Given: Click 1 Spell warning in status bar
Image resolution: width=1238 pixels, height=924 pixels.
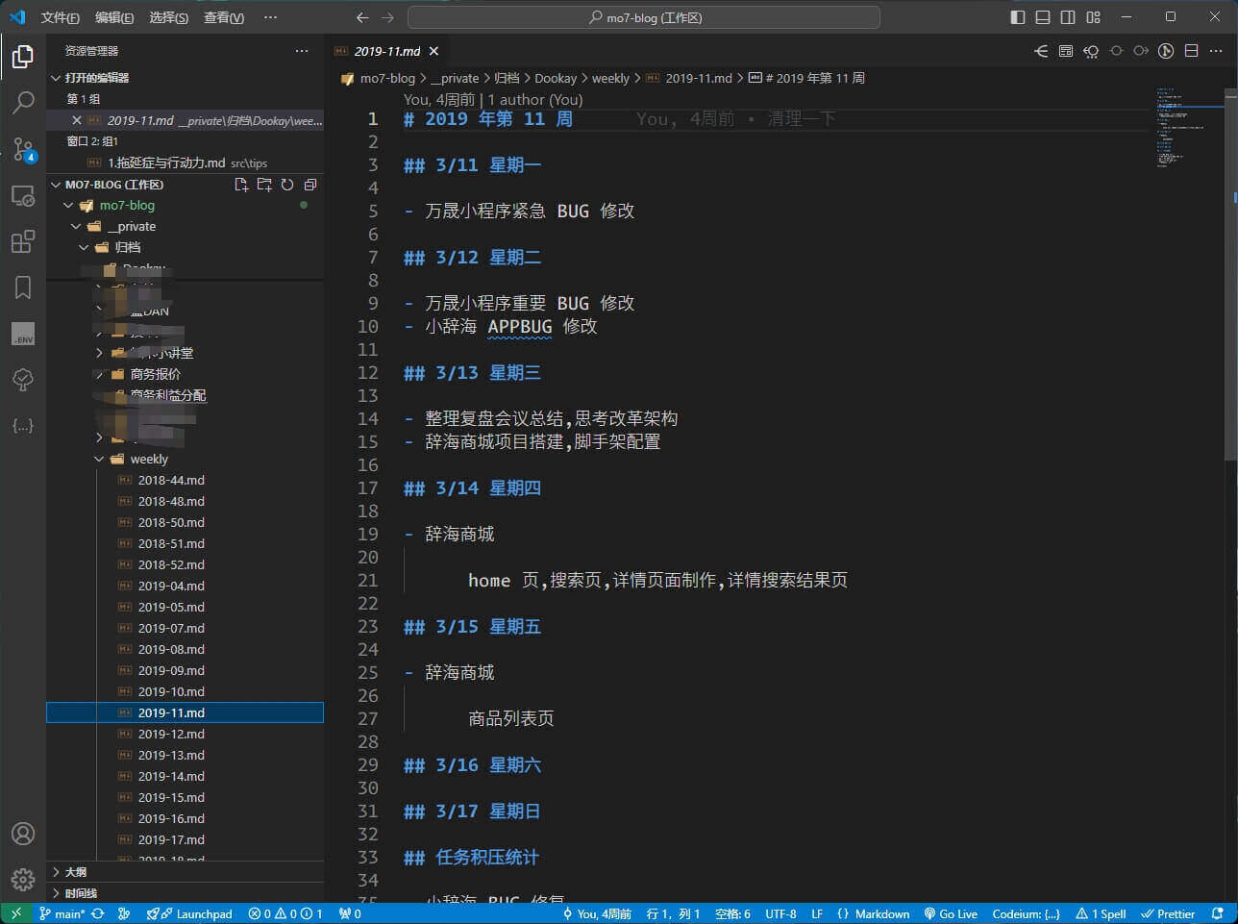Looking at the screenshot, I should 1102,913.
